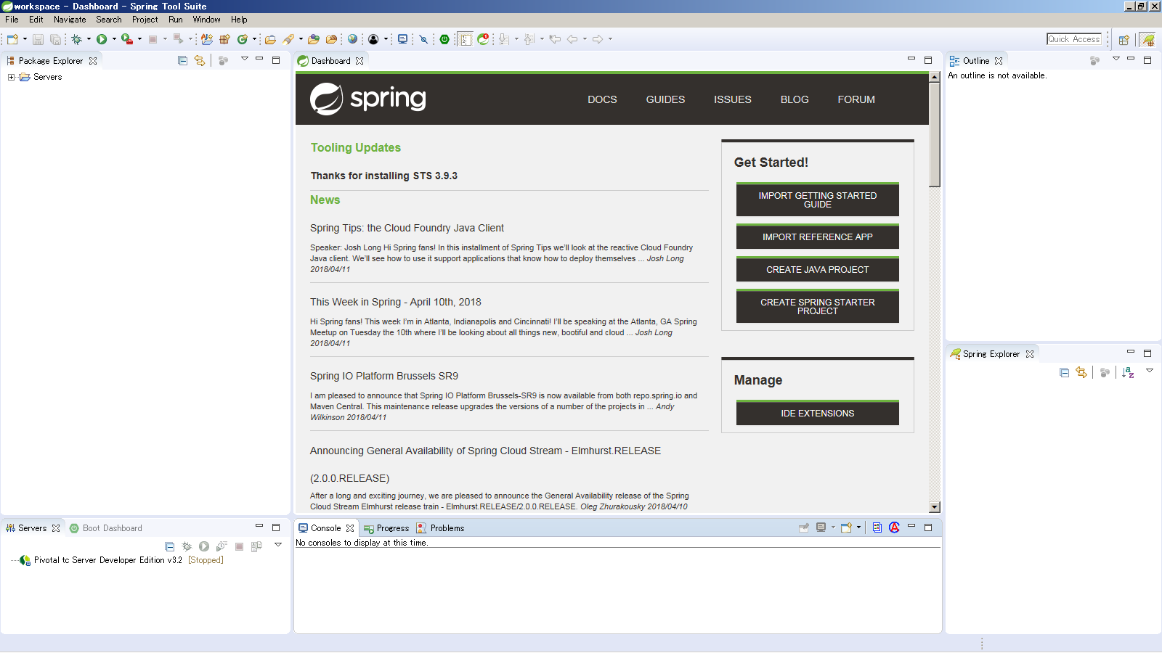The height and width of the screenshot is (653, 1162).
Task: Toggle alphabetical sort in Spring Explorer
Action: point(1128,372)
